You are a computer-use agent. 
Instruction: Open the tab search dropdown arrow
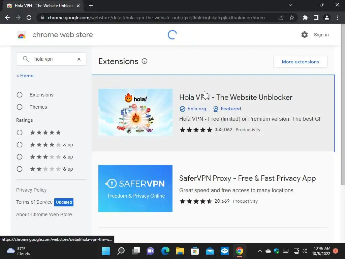(x=291, y=5)
